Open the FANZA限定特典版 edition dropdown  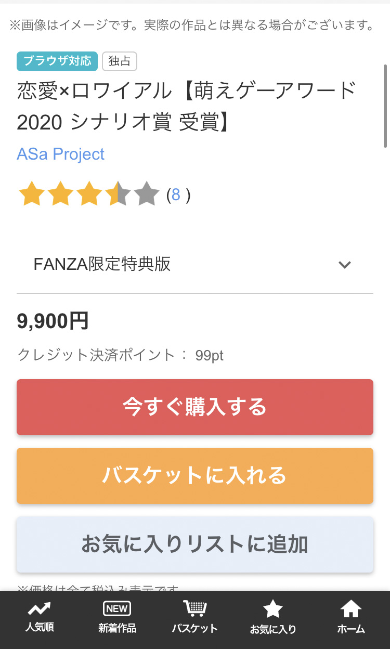102,264
